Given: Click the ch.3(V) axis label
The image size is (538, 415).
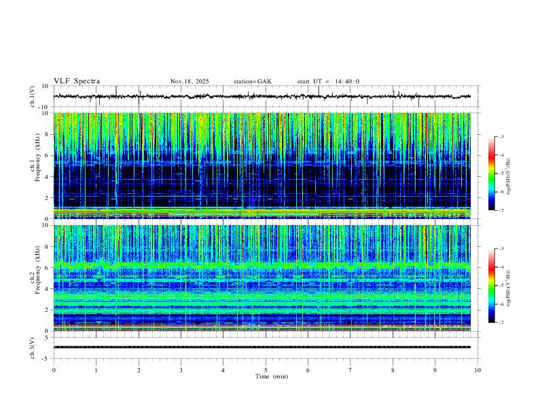Looking at the screenshot, I should (x=33, y=349).
